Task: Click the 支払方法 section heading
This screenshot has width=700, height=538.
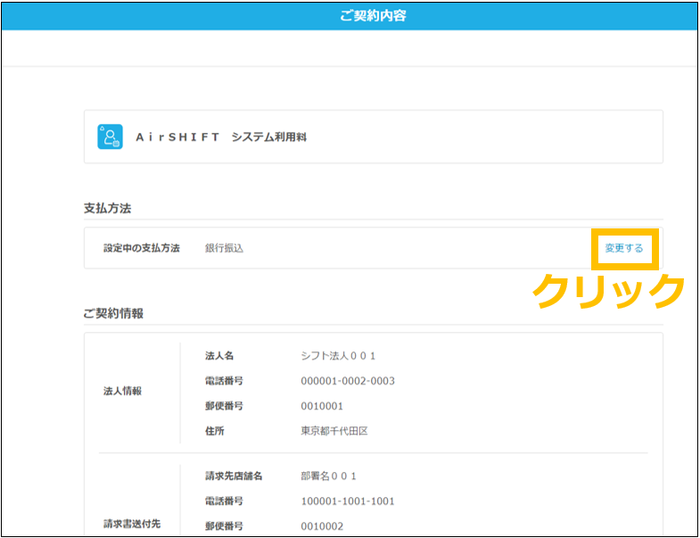Action: [107, 208]
